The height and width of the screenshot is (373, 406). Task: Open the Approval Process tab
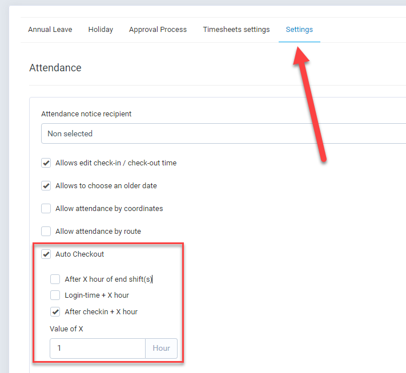[158, 30]
